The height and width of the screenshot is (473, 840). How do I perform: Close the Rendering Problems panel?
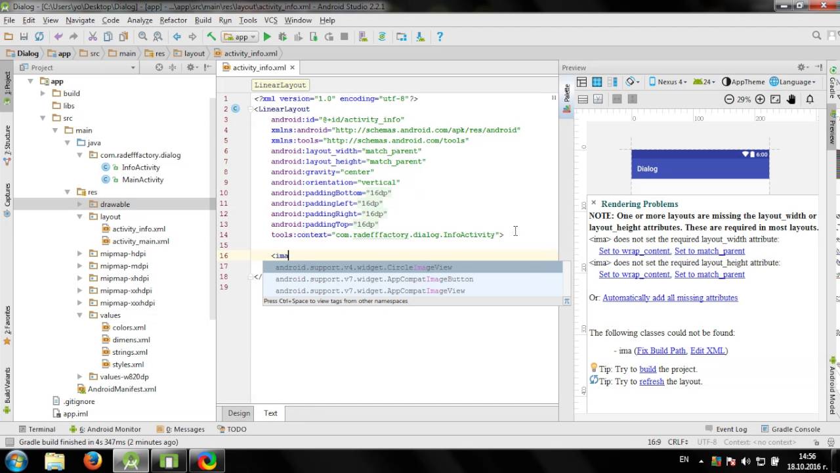(x=593, y=203)
